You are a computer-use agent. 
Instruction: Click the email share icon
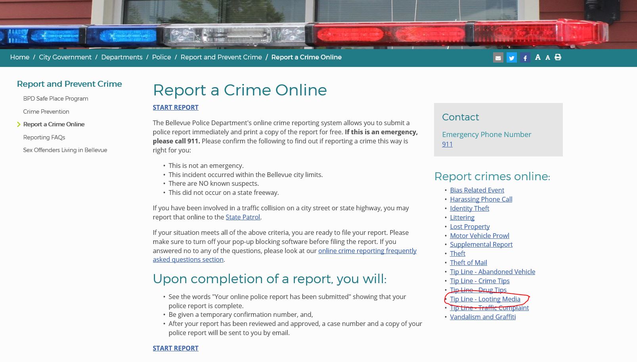[x=498, y=58]
